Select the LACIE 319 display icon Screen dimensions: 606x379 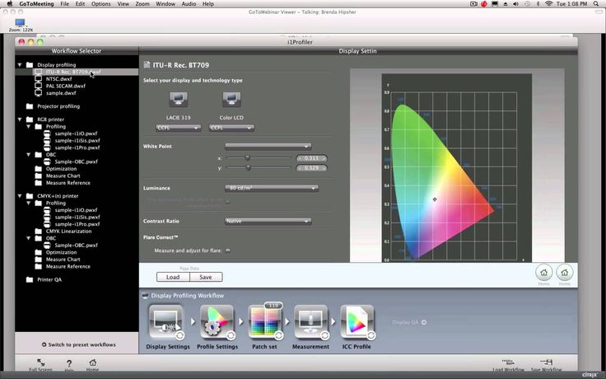(x=178, y=100)
